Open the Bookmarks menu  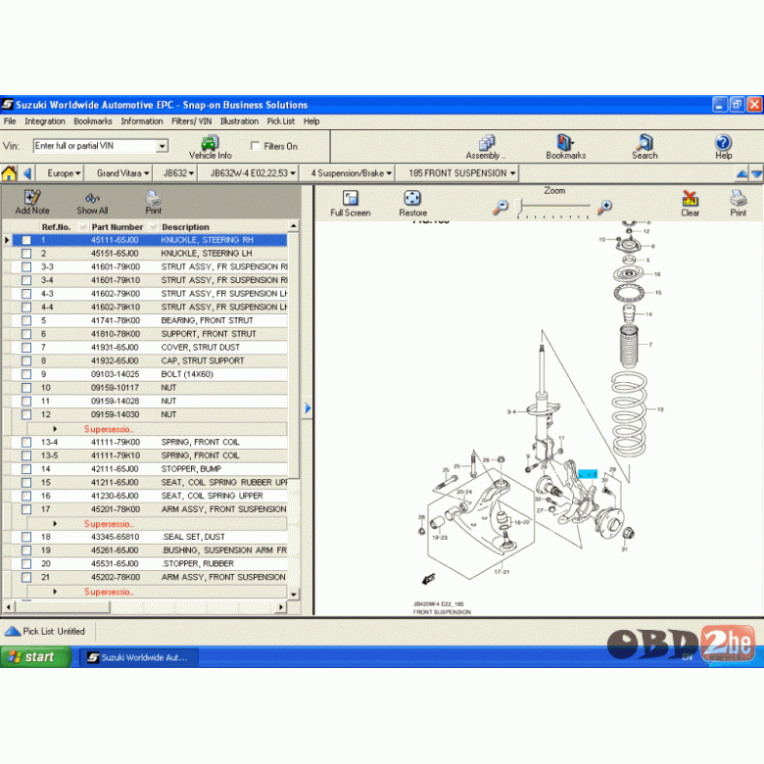pos(93,121)
